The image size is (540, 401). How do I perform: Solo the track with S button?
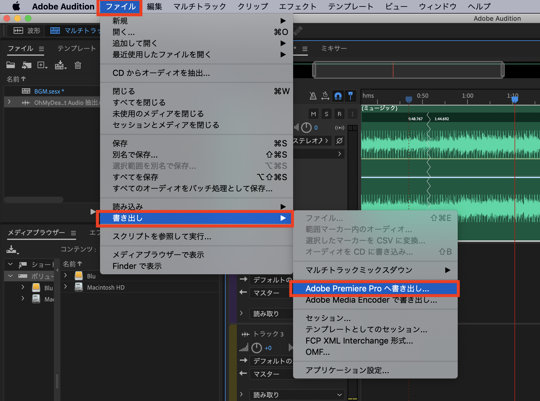[327, 114]
